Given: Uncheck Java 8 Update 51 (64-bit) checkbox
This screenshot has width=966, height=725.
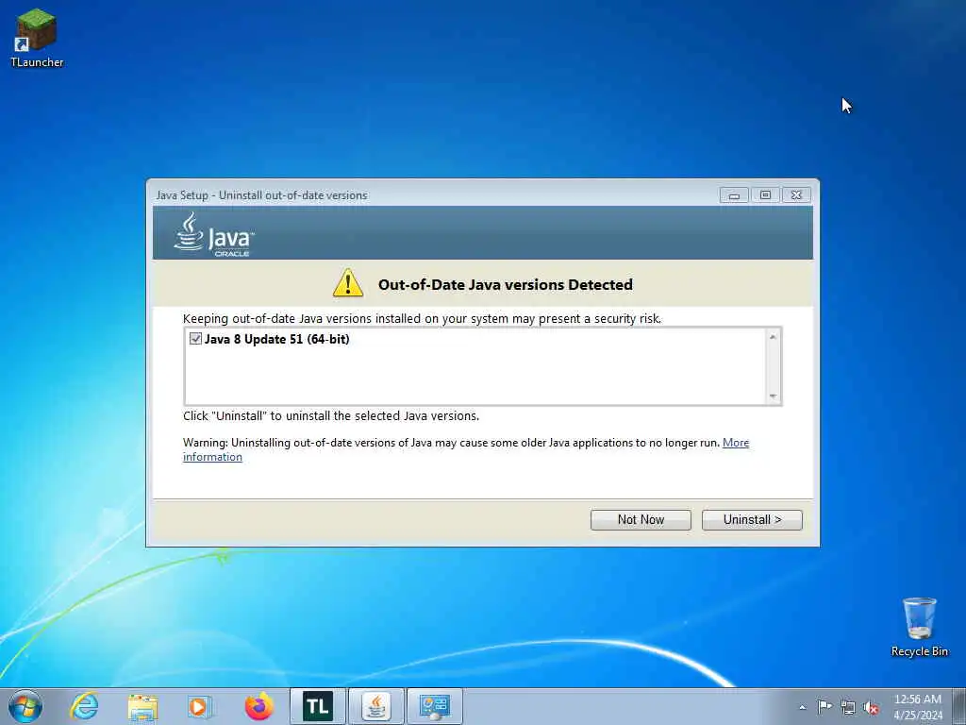Looking at the screenshot, I should [195, 339].
